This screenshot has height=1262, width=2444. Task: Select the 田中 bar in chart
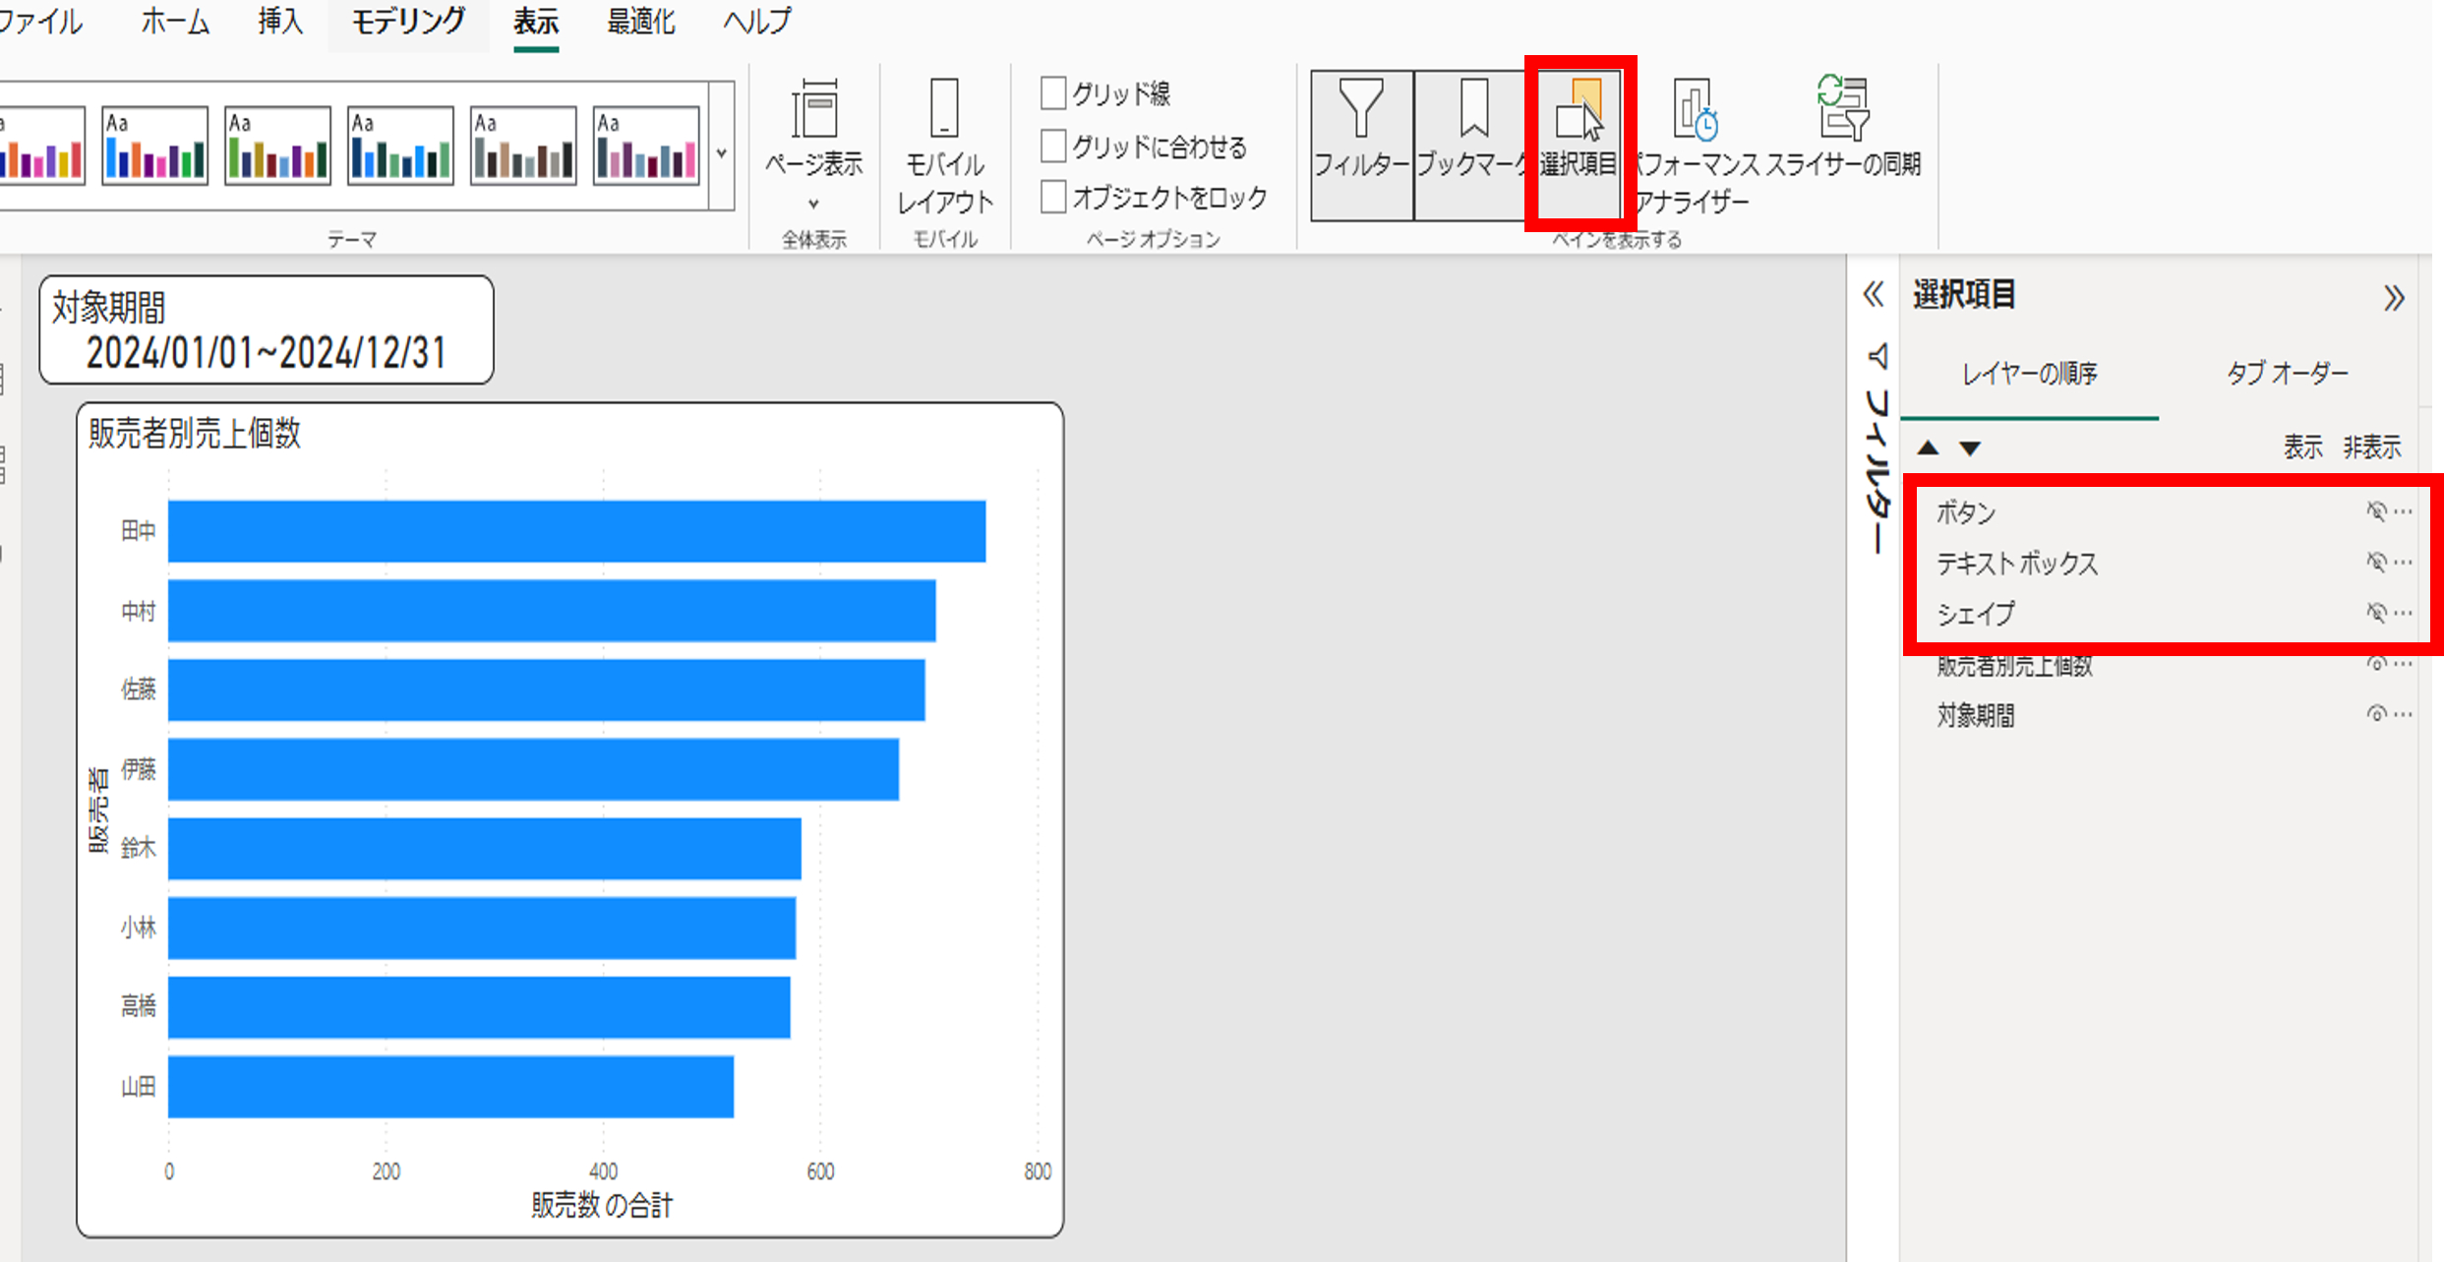coord(576,531)
